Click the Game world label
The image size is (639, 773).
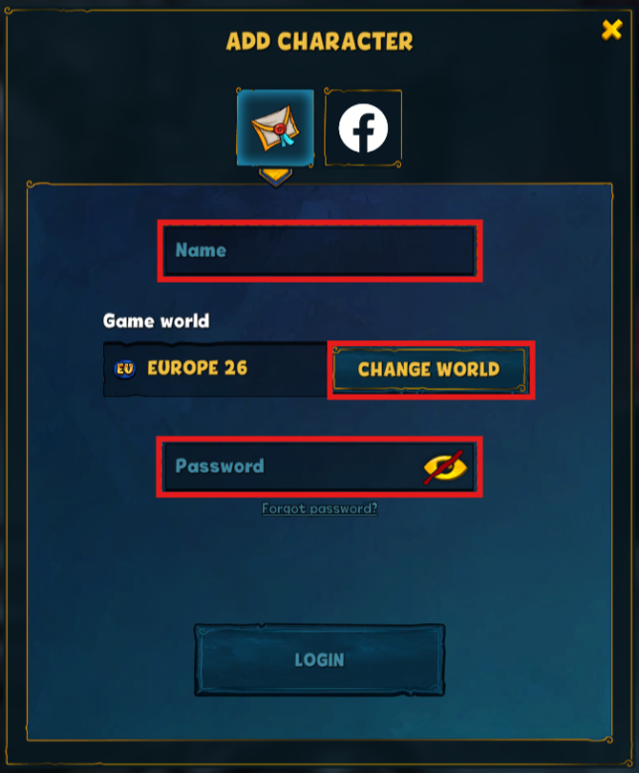tap(157, 321)
